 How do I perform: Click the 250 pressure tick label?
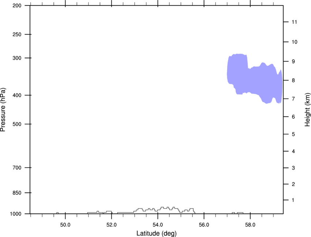17,34
